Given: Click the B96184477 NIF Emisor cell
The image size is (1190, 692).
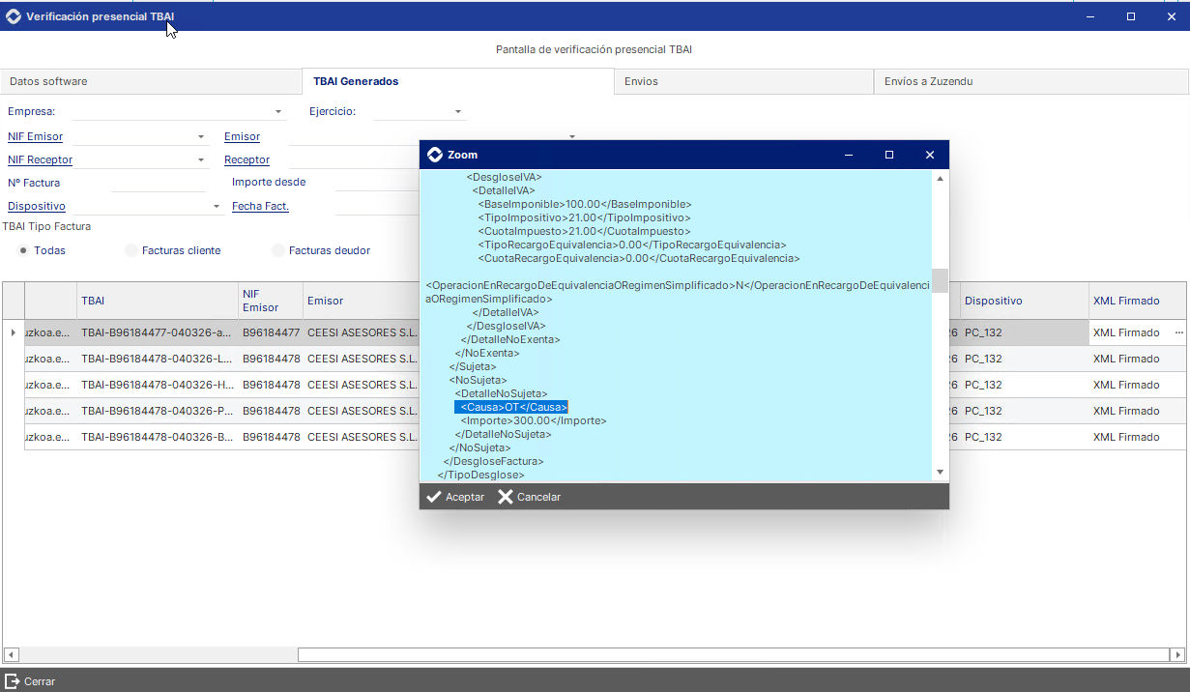Looking at the screenshot, I should (271, 332).
